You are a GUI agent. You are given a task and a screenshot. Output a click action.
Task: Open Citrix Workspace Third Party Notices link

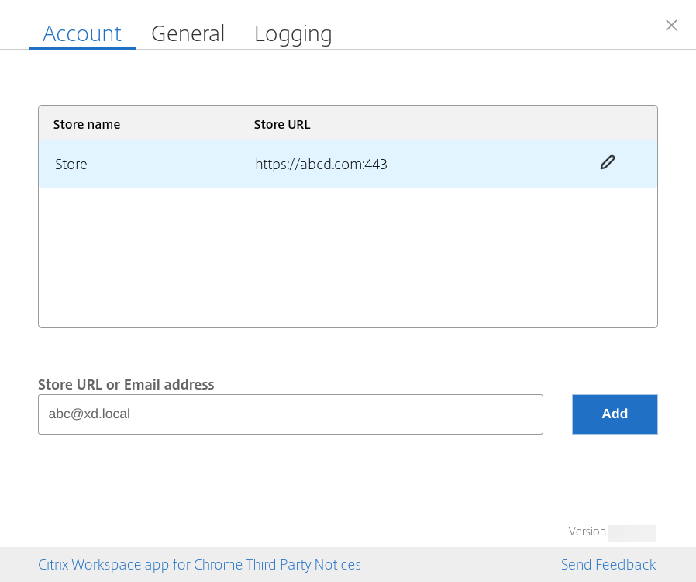coord(199,565)
